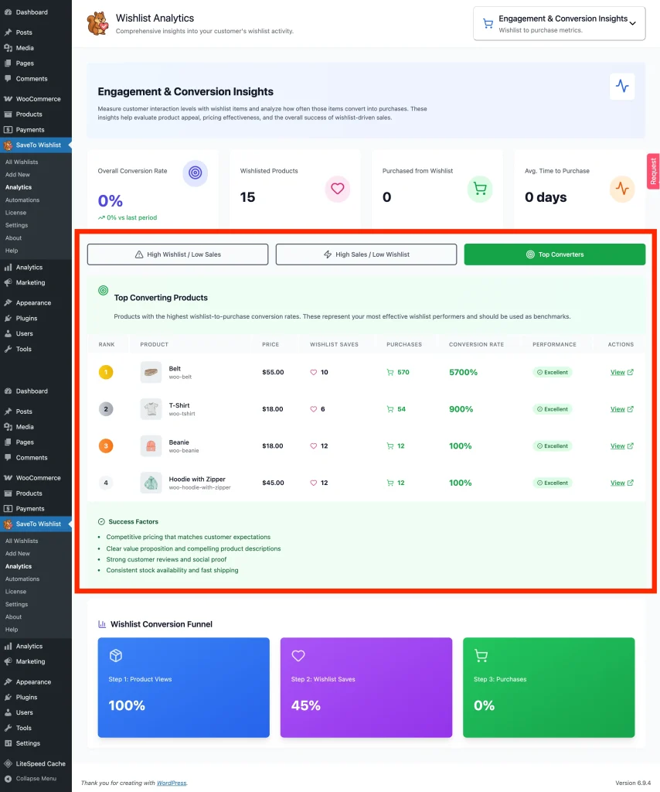Click the SaveTo Wishlist squirrel logo icon
Viewport: 660px width, 792px height.
[97, 23]
